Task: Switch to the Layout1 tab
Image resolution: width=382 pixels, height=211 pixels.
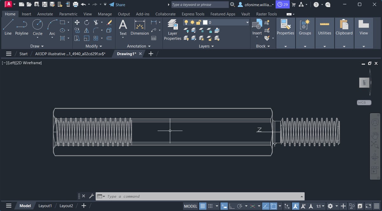Action: (45, 206)
